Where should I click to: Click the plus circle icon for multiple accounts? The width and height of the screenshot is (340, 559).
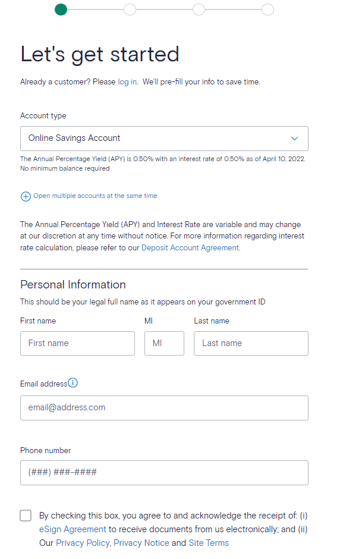pos(26,196)
